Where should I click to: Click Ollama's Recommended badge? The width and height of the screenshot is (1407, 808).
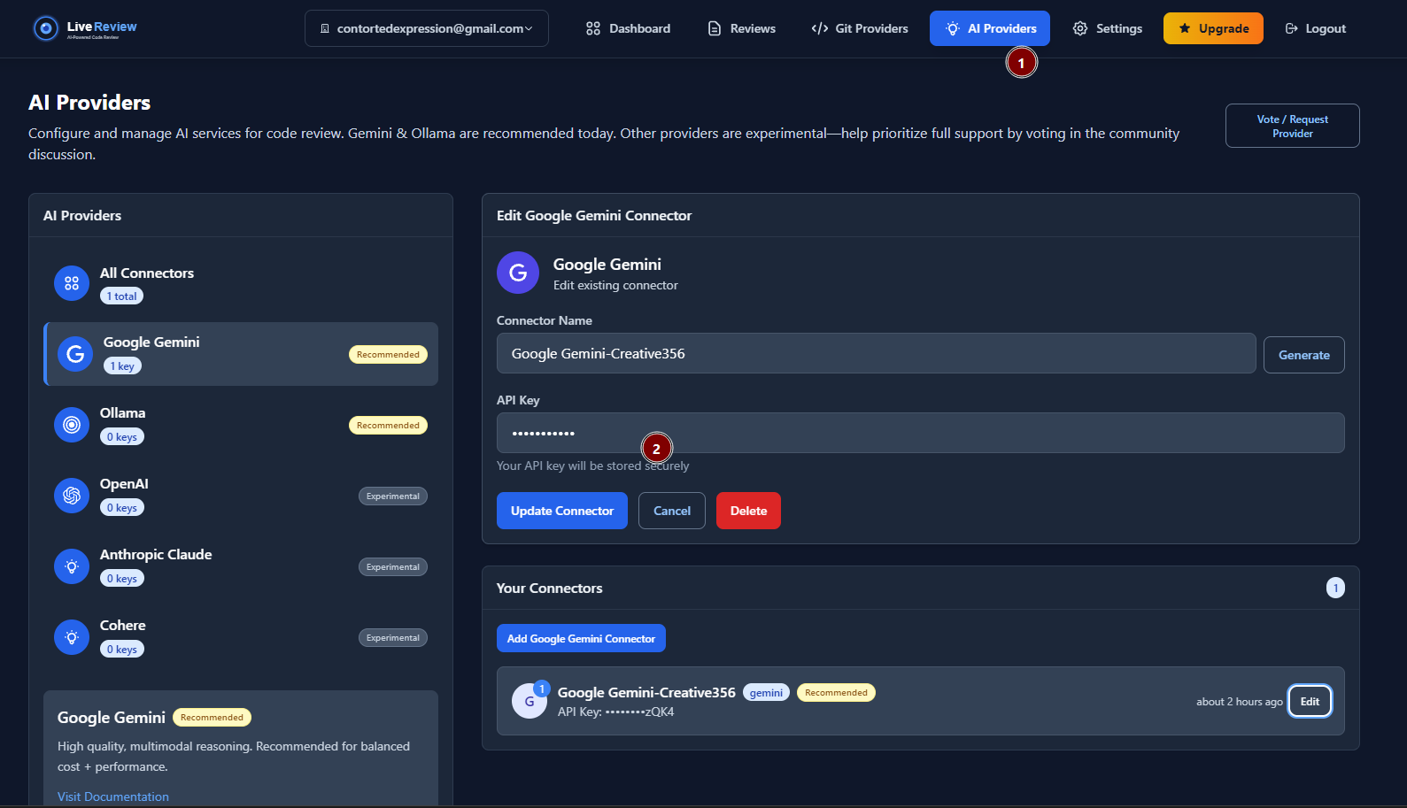point(388,425)
